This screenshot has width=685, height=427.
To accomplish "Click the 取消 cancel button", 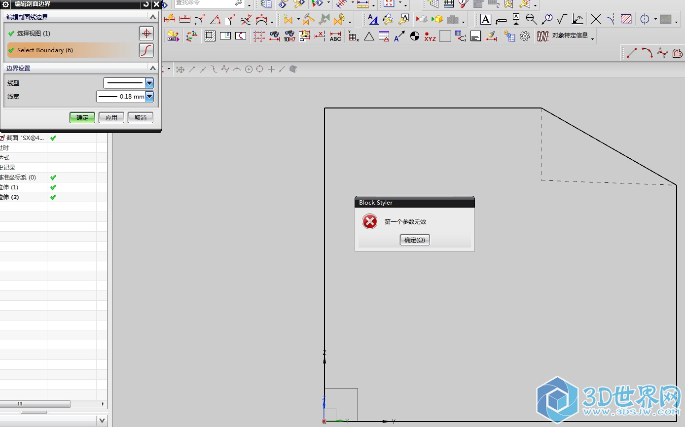I will tap(141, 117).
